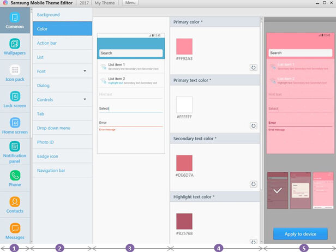This screenshot has height=252, width=336.
Task: Click the Select field in template preview
Action: coord(131,109)
